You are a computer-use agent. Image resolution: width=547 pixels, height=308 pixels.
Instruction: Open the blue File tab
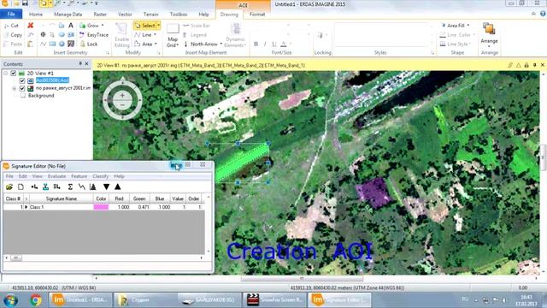pyautogui.click(x=11, y=14)
